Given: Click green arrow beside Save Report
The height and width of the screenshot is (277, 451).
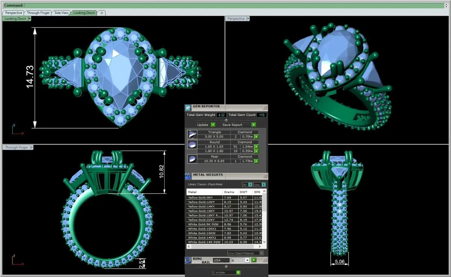Looking at the screenshot, I should tap(254, 125).
